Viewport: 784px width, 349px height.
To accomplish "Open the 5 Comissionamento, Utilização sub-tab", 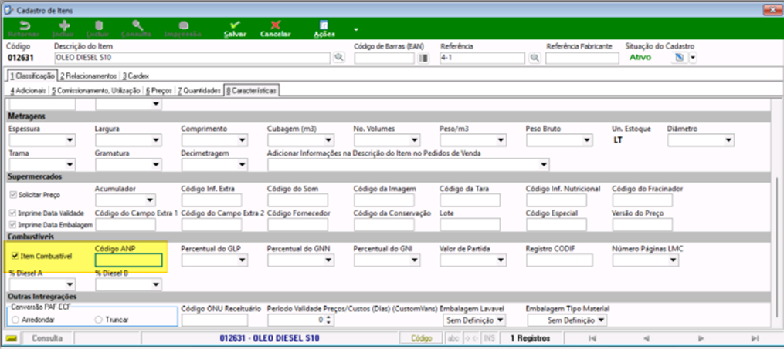I will 96,91.
